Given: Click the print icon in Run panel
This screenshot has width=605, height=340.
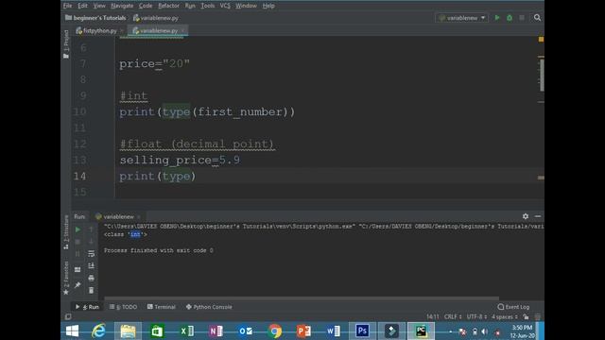Looking at the screenshot, I should [x=91, y=278].
